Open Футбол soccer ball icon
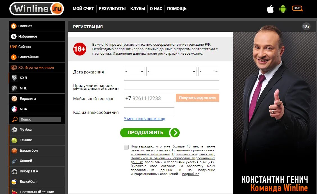Image resolution: width=317 pixels, height=194 pixels. click(14, 130)
